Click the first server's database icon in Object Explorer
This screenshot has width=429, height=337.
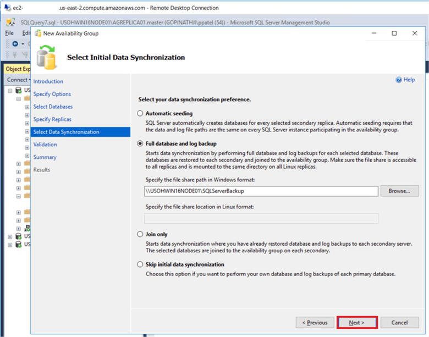coord(18,90)
